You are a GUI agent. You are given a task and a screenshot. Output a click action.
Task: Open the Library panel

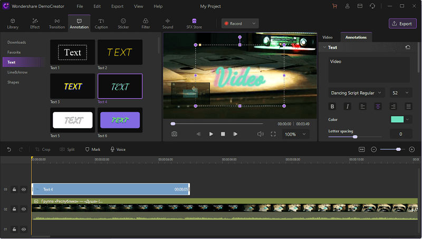13,24
